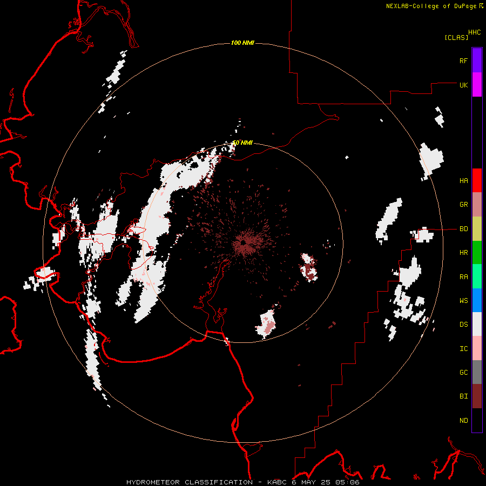The width and height of the screenshot is (486, 486).
Task: Click the WS legend label
Action: tap(464, 301)
